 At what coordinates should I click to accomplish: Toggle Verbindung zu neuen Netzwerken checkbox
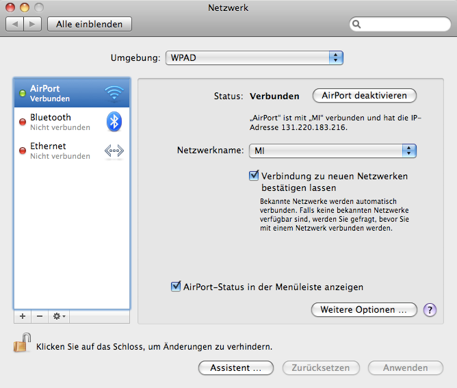(x=254, y=175)
